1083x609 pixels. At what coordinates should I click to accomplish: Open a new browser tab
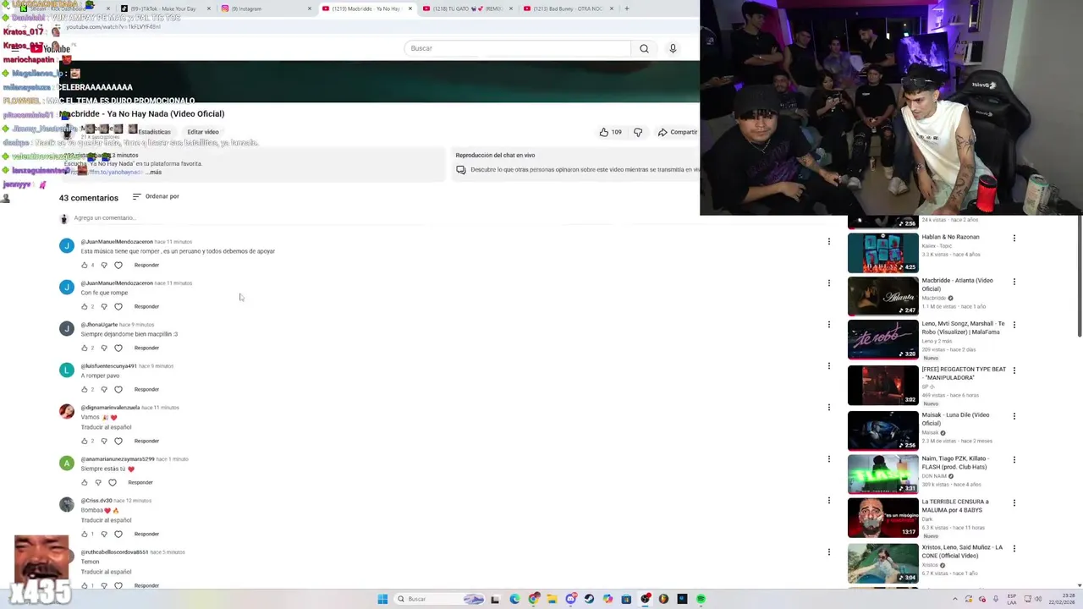[x=626, y=8]
